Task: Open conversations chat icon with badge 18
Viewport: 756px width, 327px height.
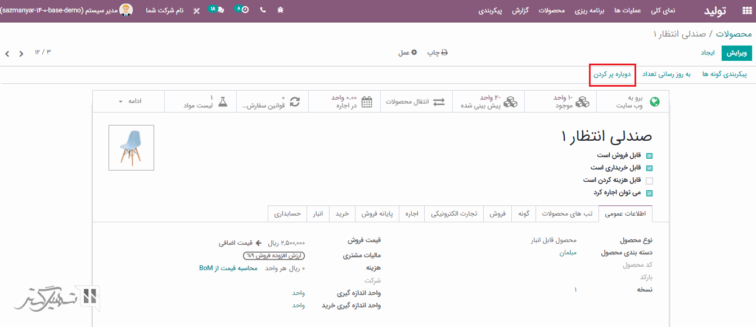Action: (x=216, y=10)
